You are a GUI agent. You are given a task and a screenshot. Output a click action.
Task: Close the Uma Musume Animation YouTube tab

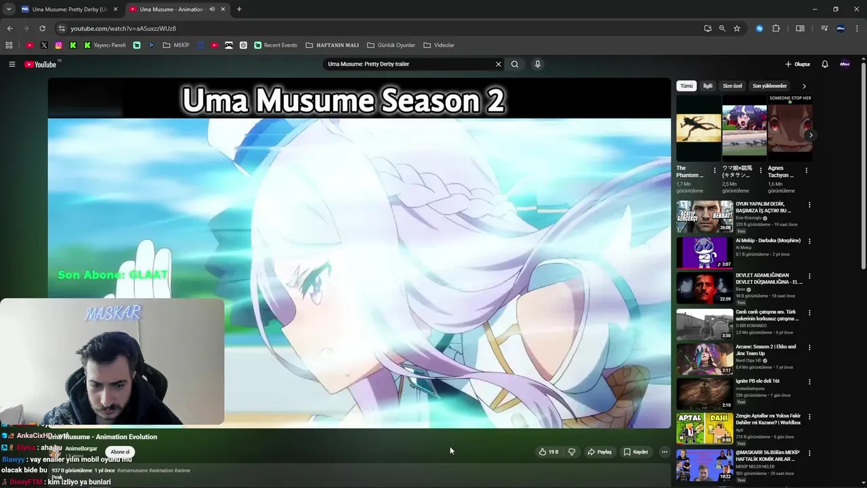[x=223, y=9]
